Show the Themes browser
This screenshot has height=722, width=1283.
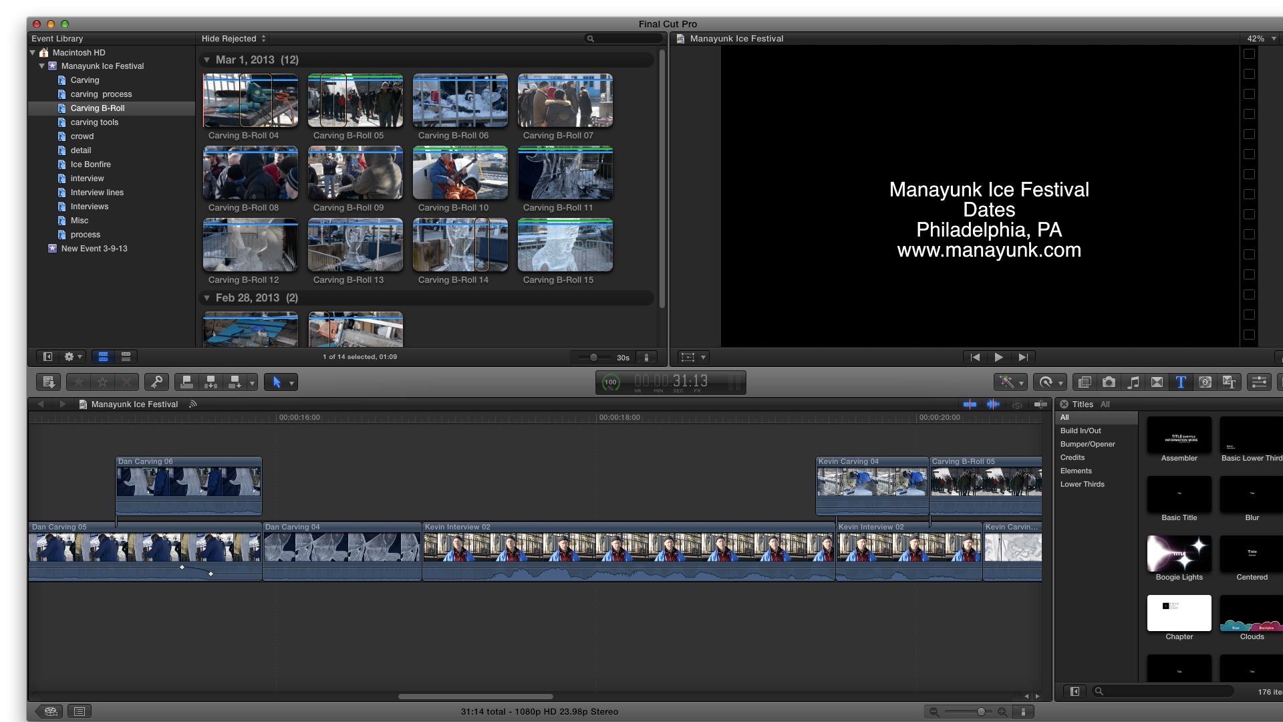coord(1229,382)
